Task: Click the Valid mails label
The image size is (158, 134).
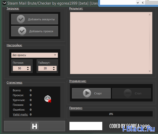Action: pos(20,114)
